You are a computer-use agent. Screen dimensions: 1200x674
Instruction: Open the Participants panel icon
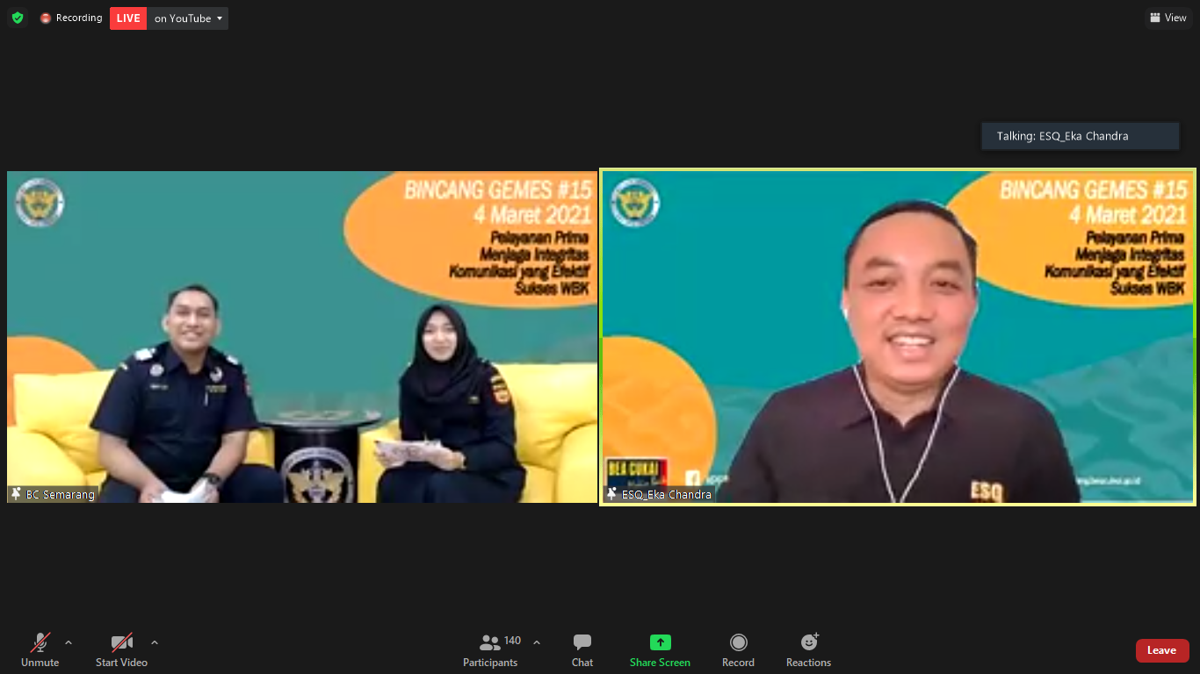[x=490, y=642]
